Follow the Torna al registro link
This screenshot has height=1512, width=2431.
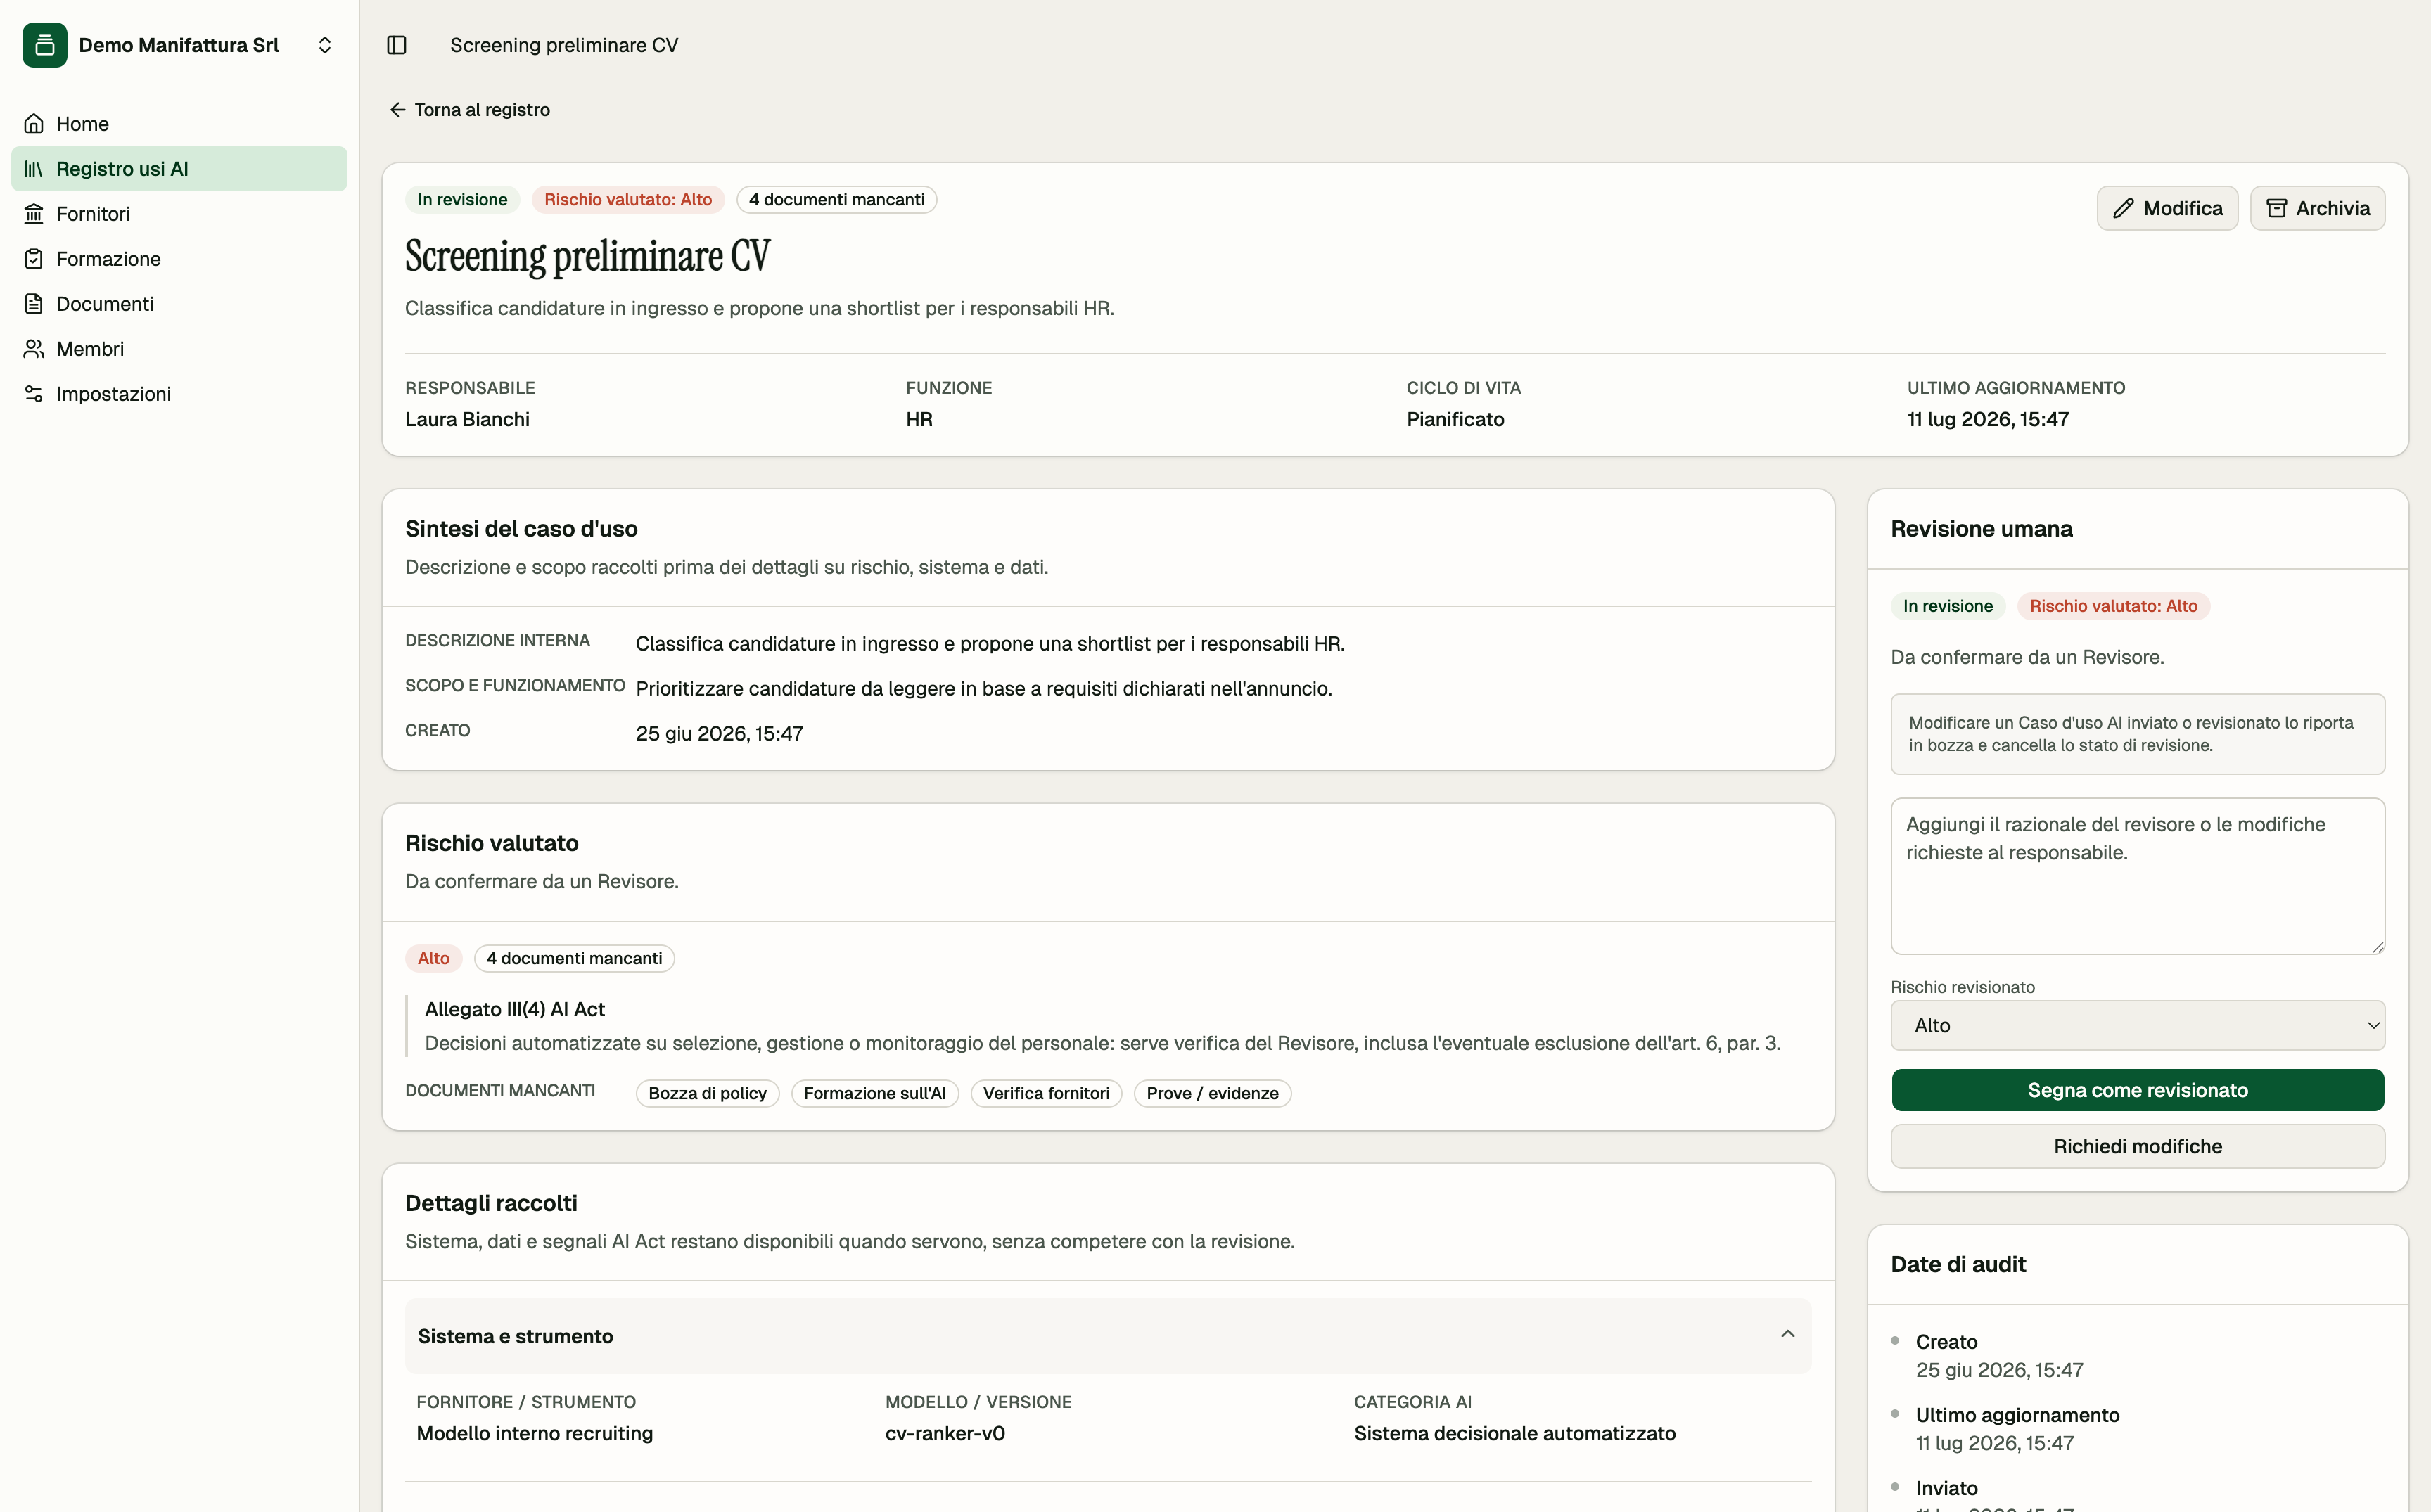(469, 110)
